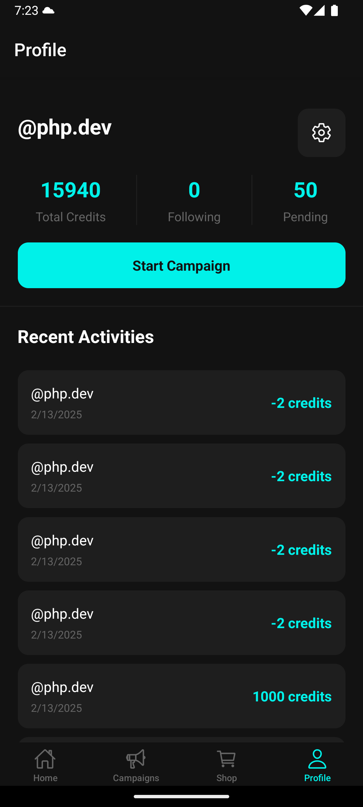Viewport: 363px width, 807px height.
Task: Tap the bottom home gesture bar
Action: click(x=182, y=796)
